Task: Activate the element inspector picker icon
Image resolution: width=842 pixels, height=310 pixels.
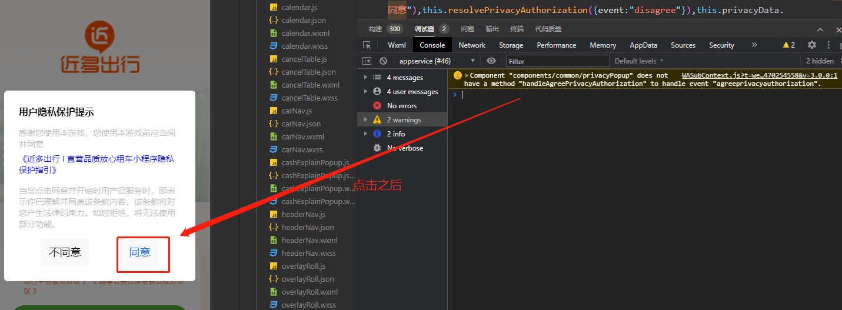Action: [x=367, y=45]
